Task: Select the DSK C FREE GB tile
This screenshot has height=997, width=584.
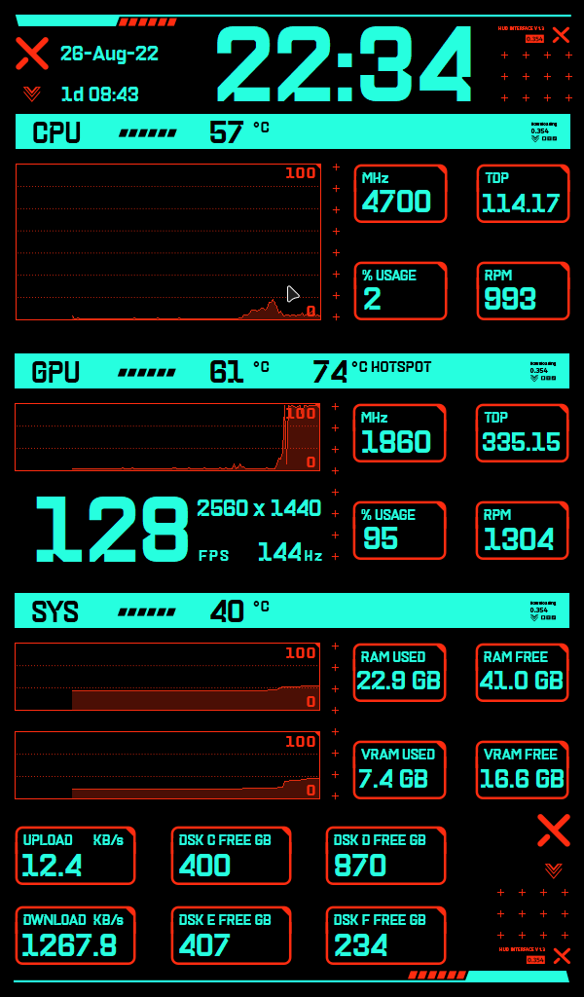Action: [x=231, y=856]
